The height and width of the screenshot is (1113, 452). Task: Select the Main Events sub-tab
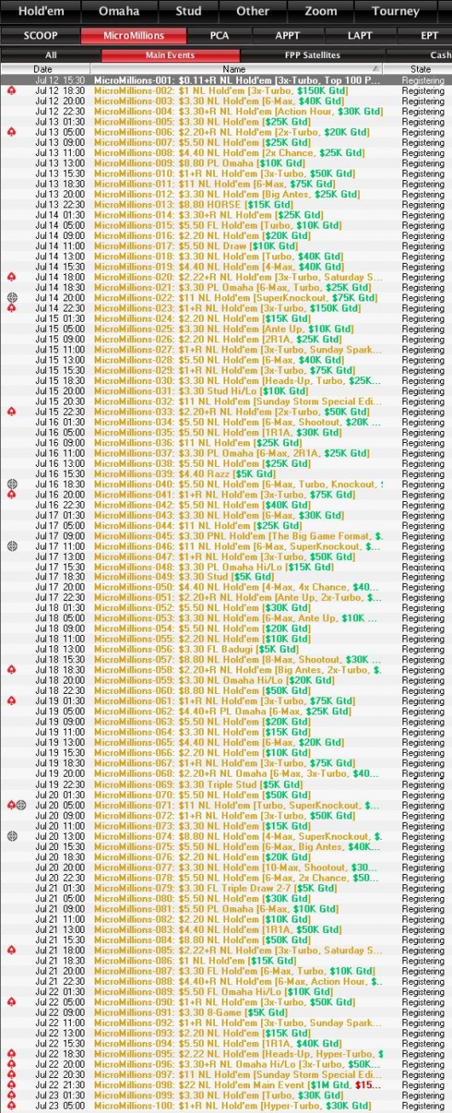(171, 55)
